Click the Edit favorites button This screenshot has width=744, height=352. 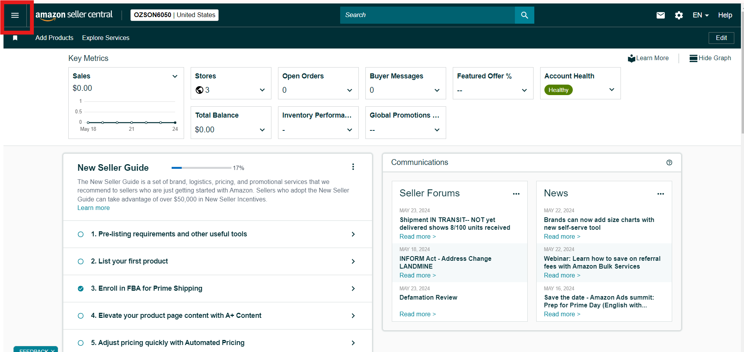click(721, 38)
